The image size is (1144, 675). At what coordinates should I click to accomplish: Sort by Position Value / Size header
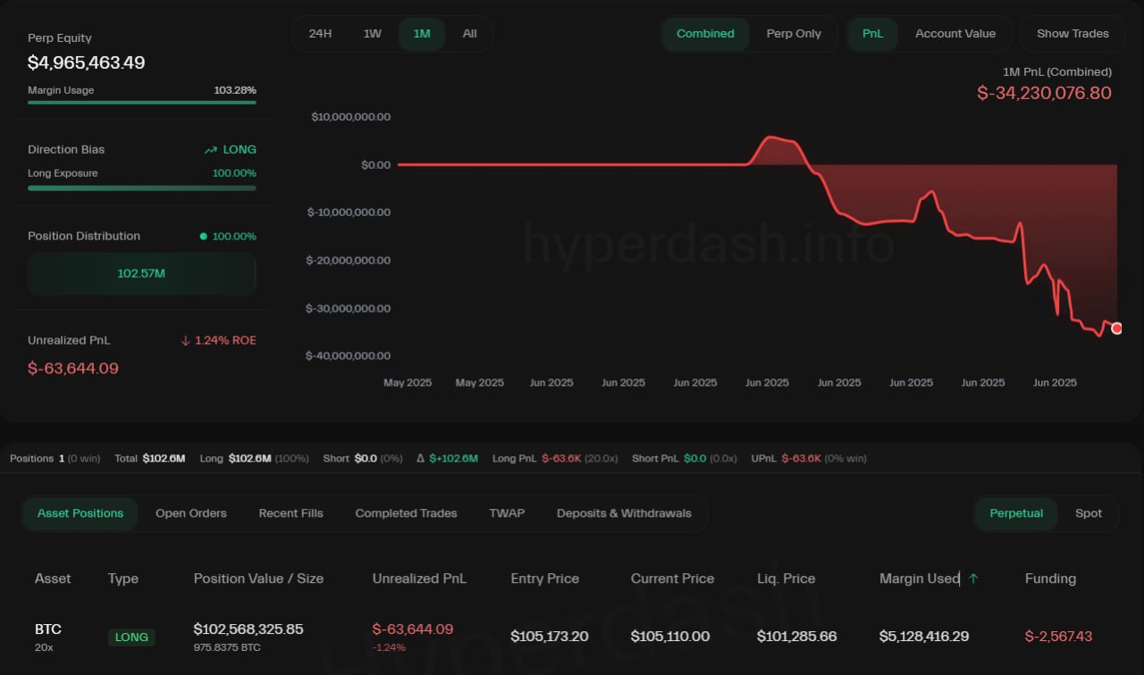tap(258, 579)
